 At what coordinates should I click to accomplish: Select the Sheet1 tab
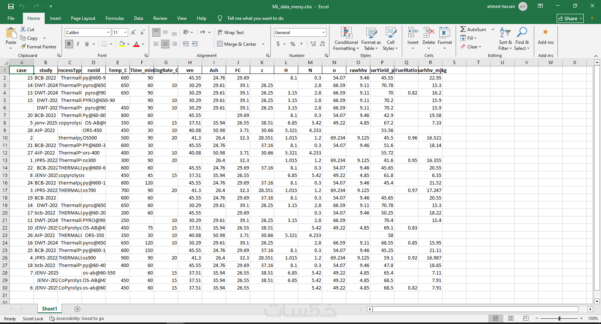pos(50,309)
